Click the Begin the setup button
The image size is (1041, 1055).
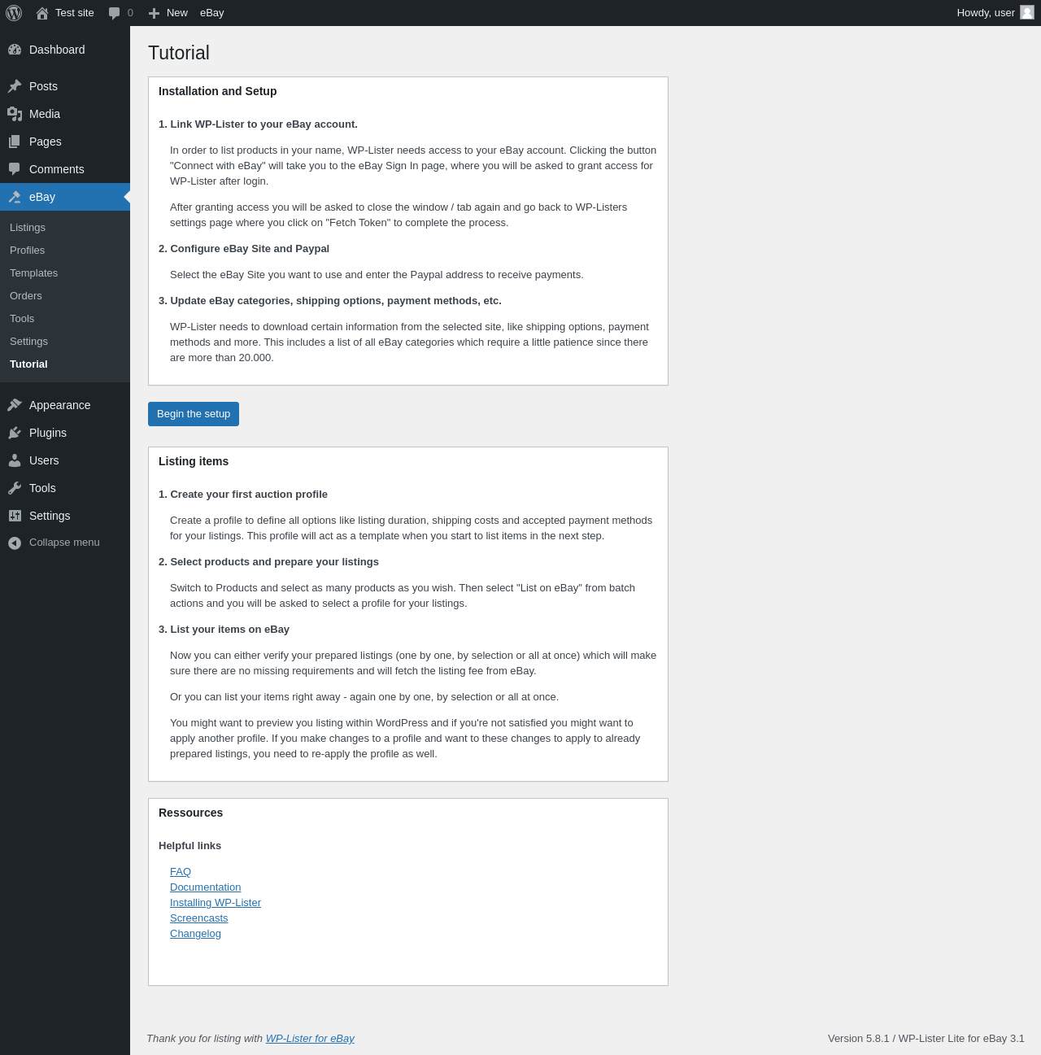pyautogui.click(x=194, y=414)
